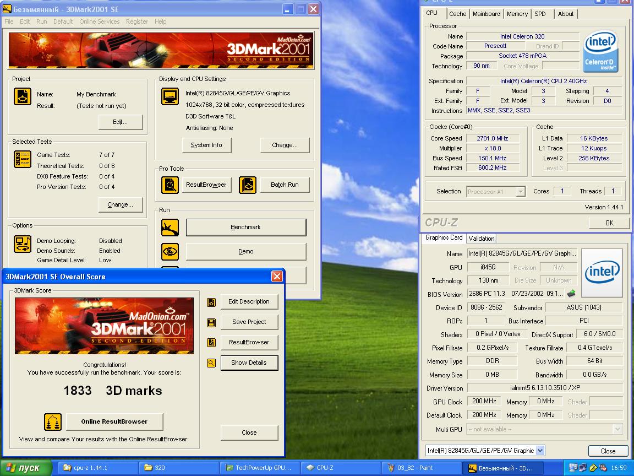Viewport: 634px width, 476px height.
Task: Open the About tab in CPU-Z
Action: tap(566, 14)
